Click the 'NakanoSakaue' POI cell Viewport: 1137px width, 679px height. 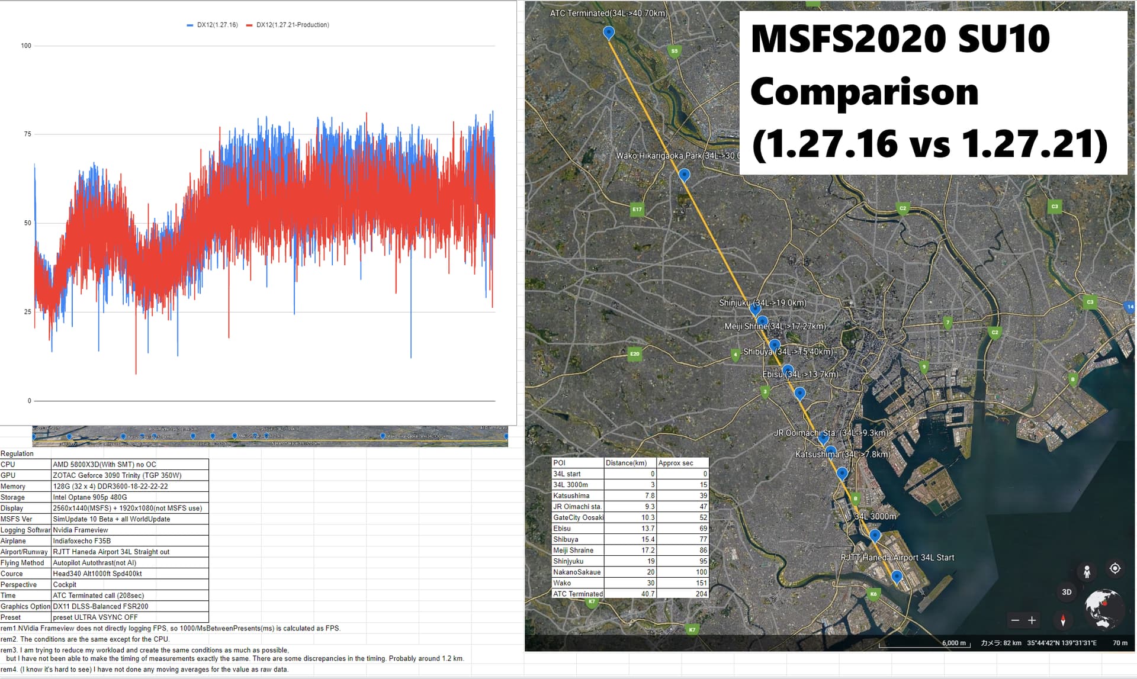(x=577, y=572)
